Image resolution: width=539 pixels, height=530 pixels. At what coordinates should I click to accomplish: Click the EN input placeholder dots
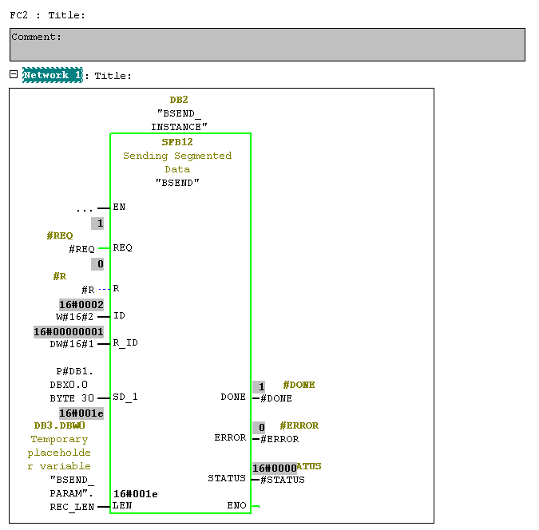click(x=85, y=208)
